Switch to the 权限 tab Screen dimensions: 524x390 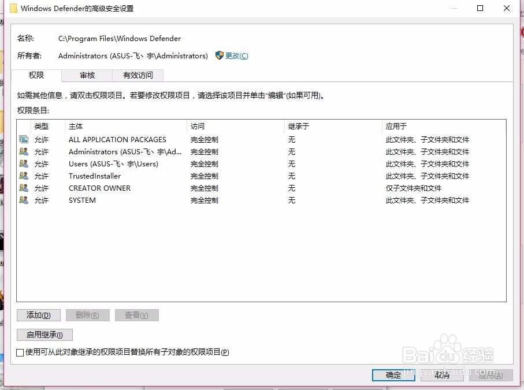click(x=36, y=76)
